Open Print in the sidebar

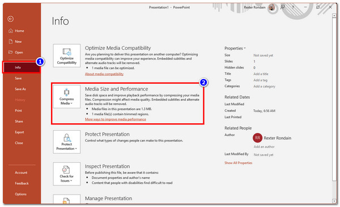click(19, 111)
